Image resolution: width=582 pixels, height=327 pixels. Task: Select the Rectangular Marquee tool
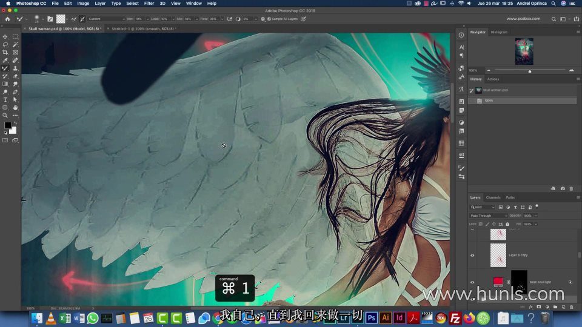tap(15, 37)
